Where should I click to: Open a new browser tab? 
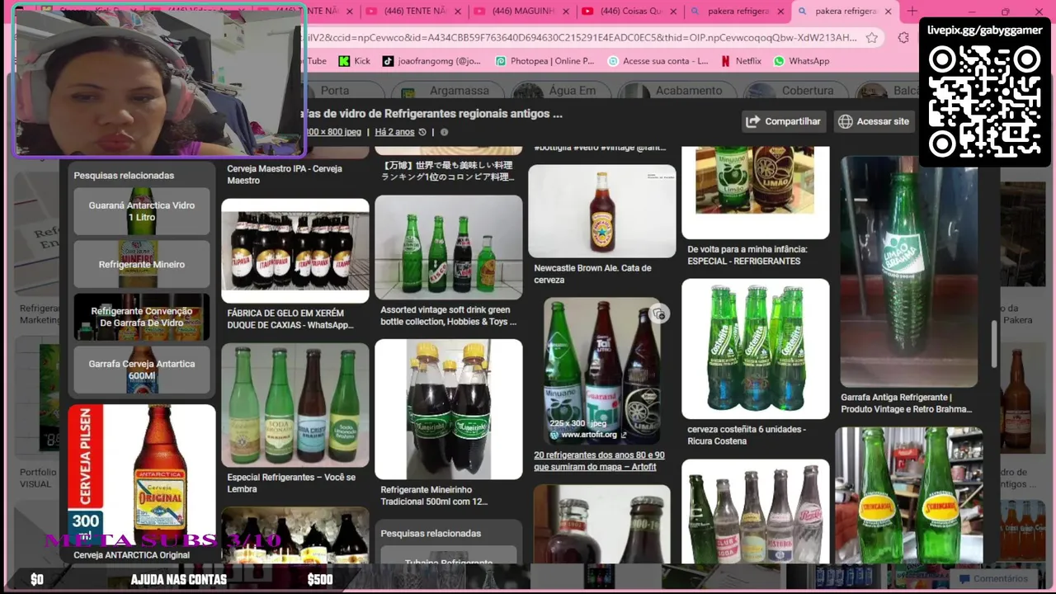coord(912,11)
